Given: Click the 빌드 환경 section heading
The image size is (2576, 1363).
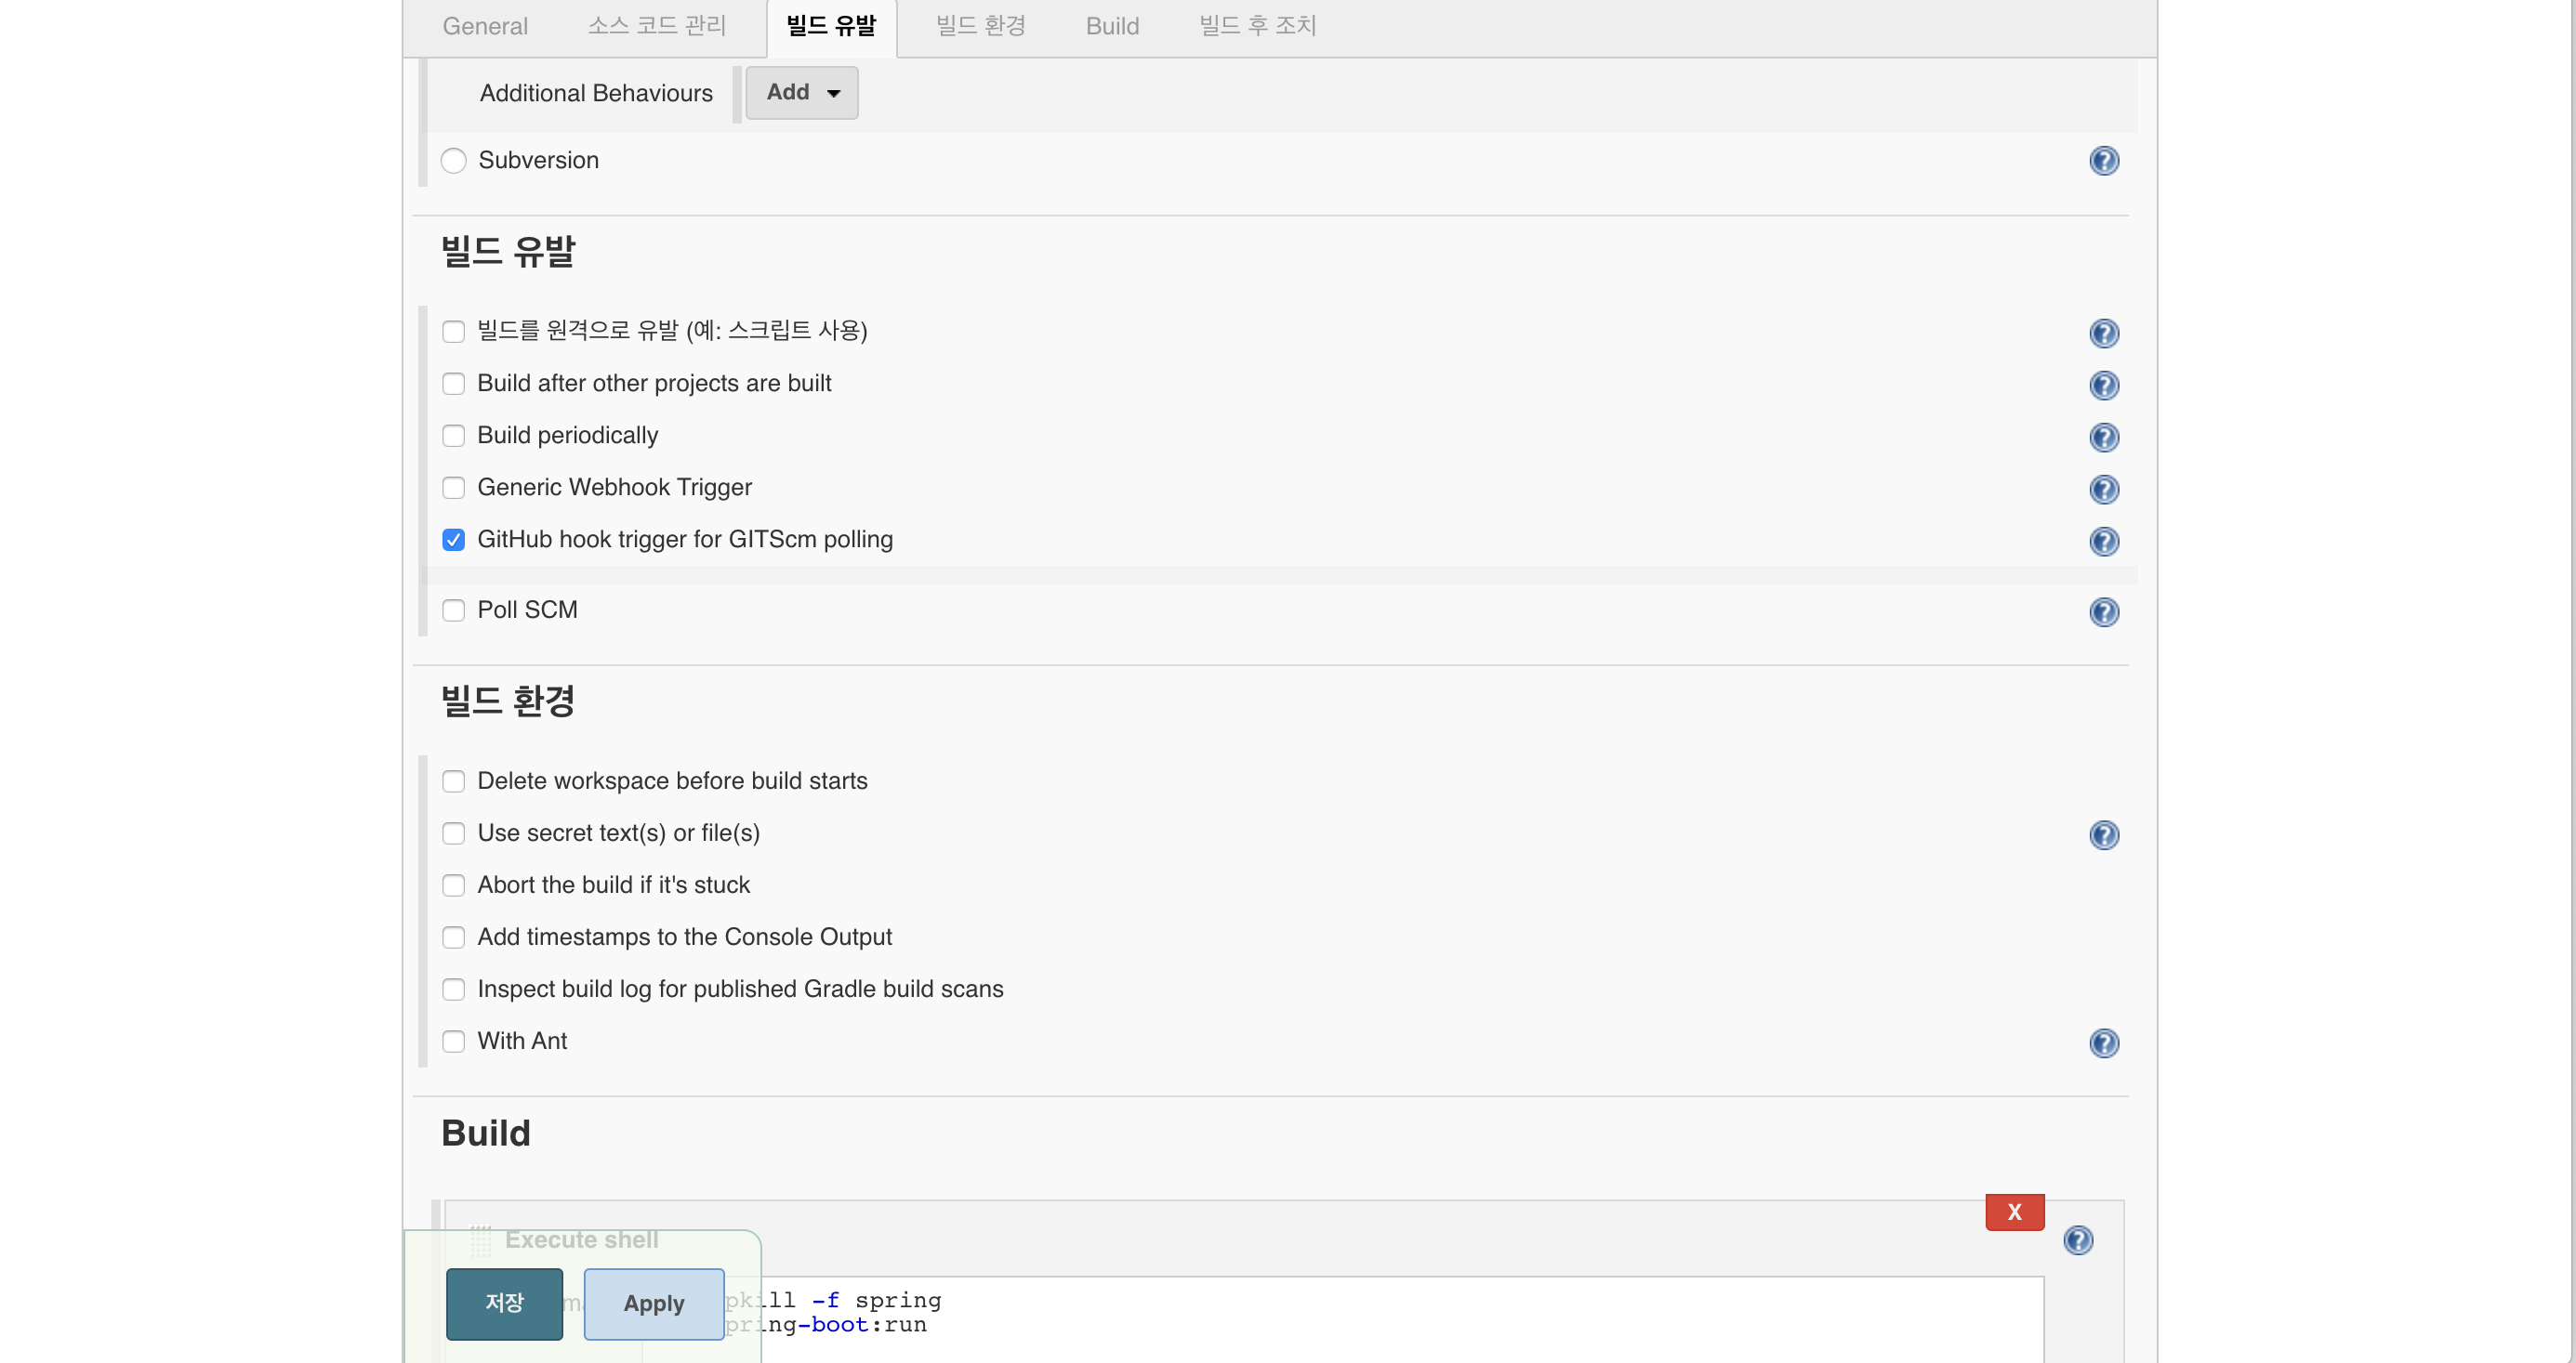Looking at the screenshot, I should coord(508,701).
